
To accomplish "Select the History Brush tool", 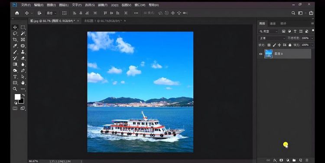I will 15,58.
